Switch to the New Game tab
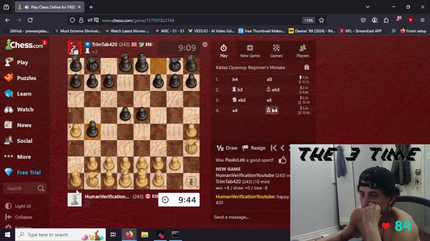 point(250,51)
